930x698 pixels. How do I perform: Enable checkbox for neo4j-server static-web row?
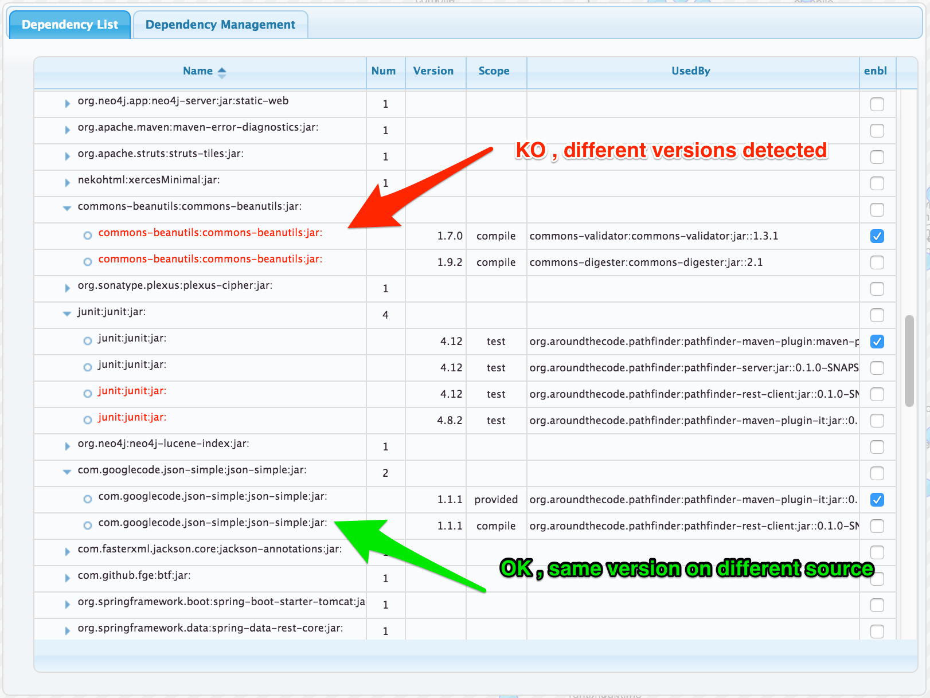tap(877, 104)
